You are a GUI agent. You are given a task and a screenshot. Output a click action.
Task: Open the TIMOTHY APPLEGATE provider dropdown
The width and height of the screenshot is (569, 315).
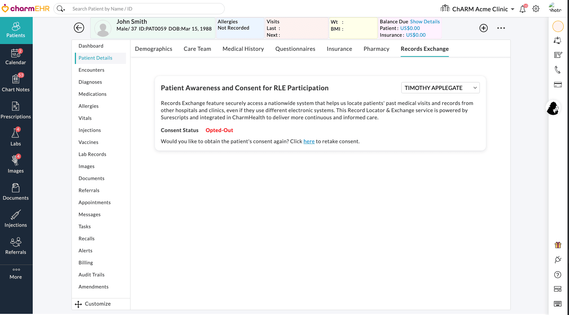[x=440, y=87]
